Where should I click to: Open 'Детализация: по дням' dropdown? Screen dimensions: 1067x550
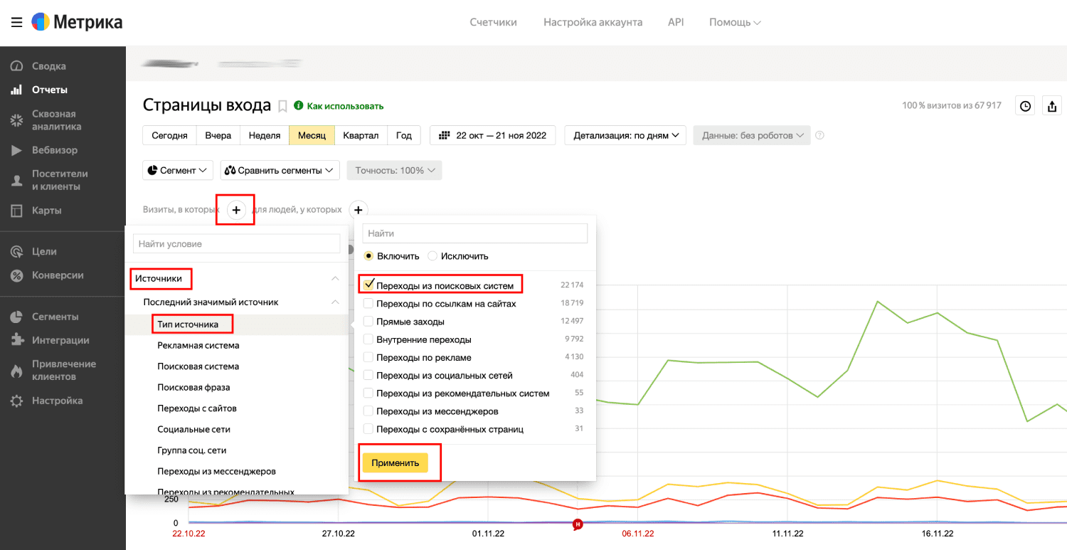(x=625, y=135)
